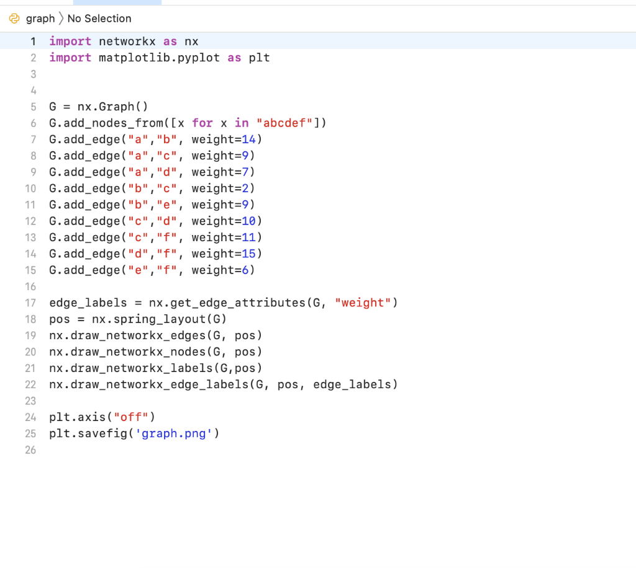Click the add_edge "b","e" line
Screen dimensions: 636x568
click(152, 205)
